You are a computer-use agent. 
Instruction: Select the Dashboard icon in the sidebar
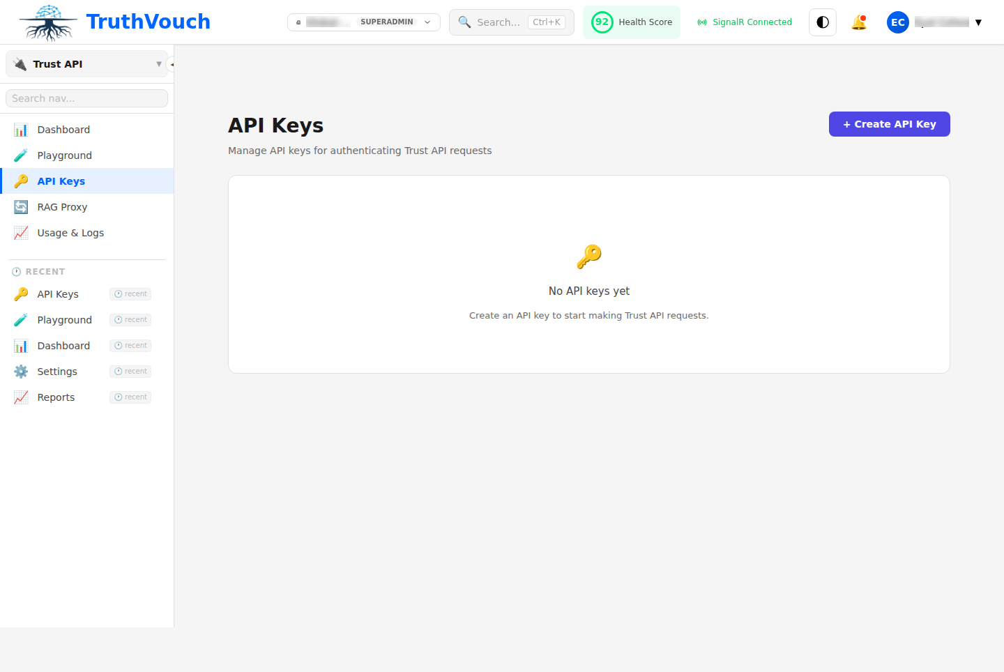pyautogui.click(x=21, y=129)
